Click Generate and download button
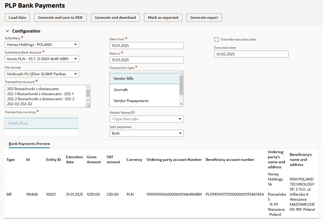The width and height of the screenshot is (323, 220). [x=115, y=17]
